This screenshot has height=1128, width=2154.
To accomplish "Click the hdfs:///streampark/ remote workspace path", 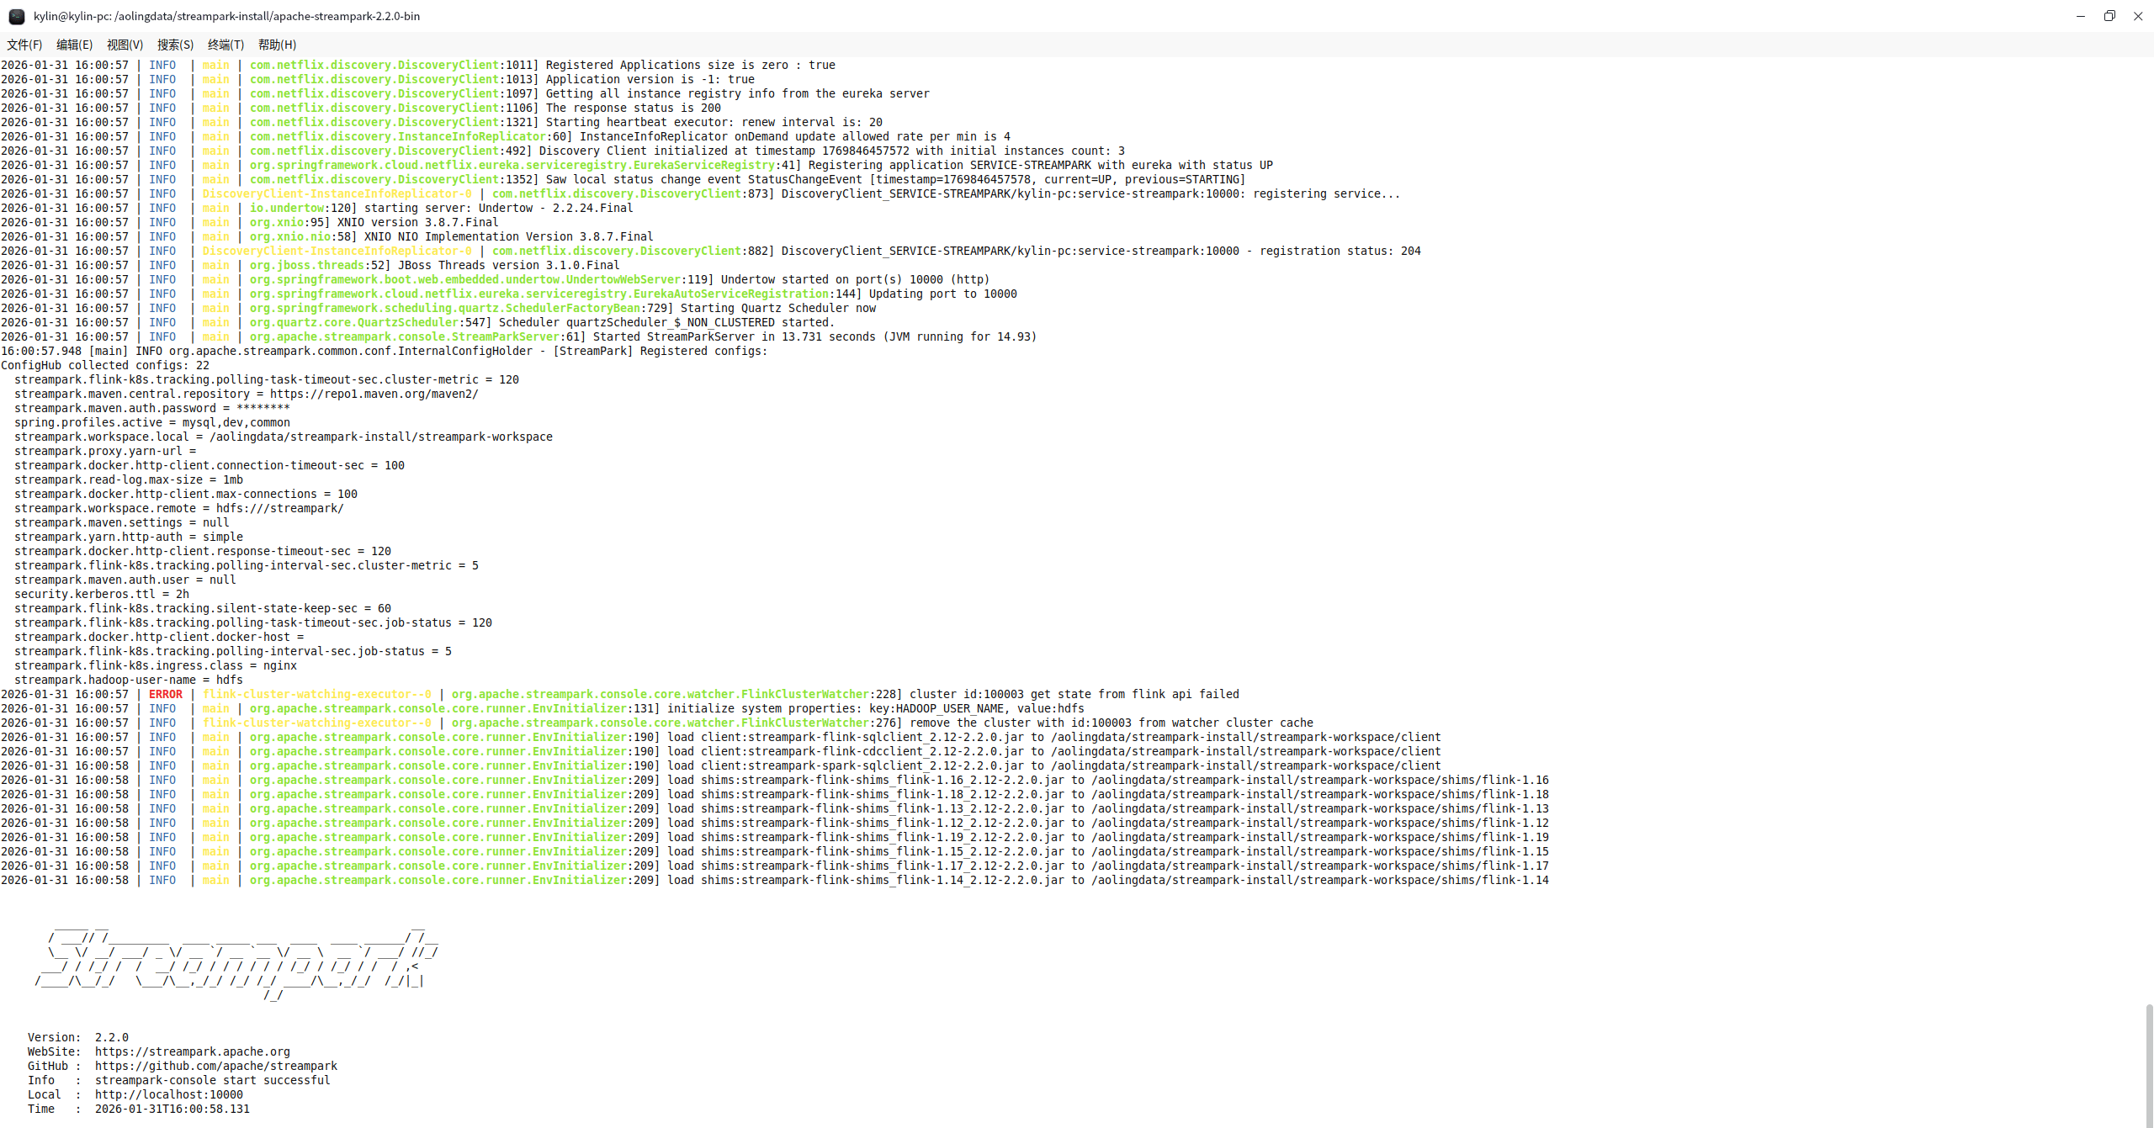I will tap(279, 508).
